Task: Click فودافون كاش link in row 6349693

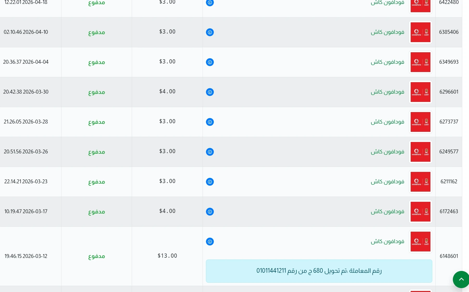Action: pyautogui.click(x=387, y=62)
